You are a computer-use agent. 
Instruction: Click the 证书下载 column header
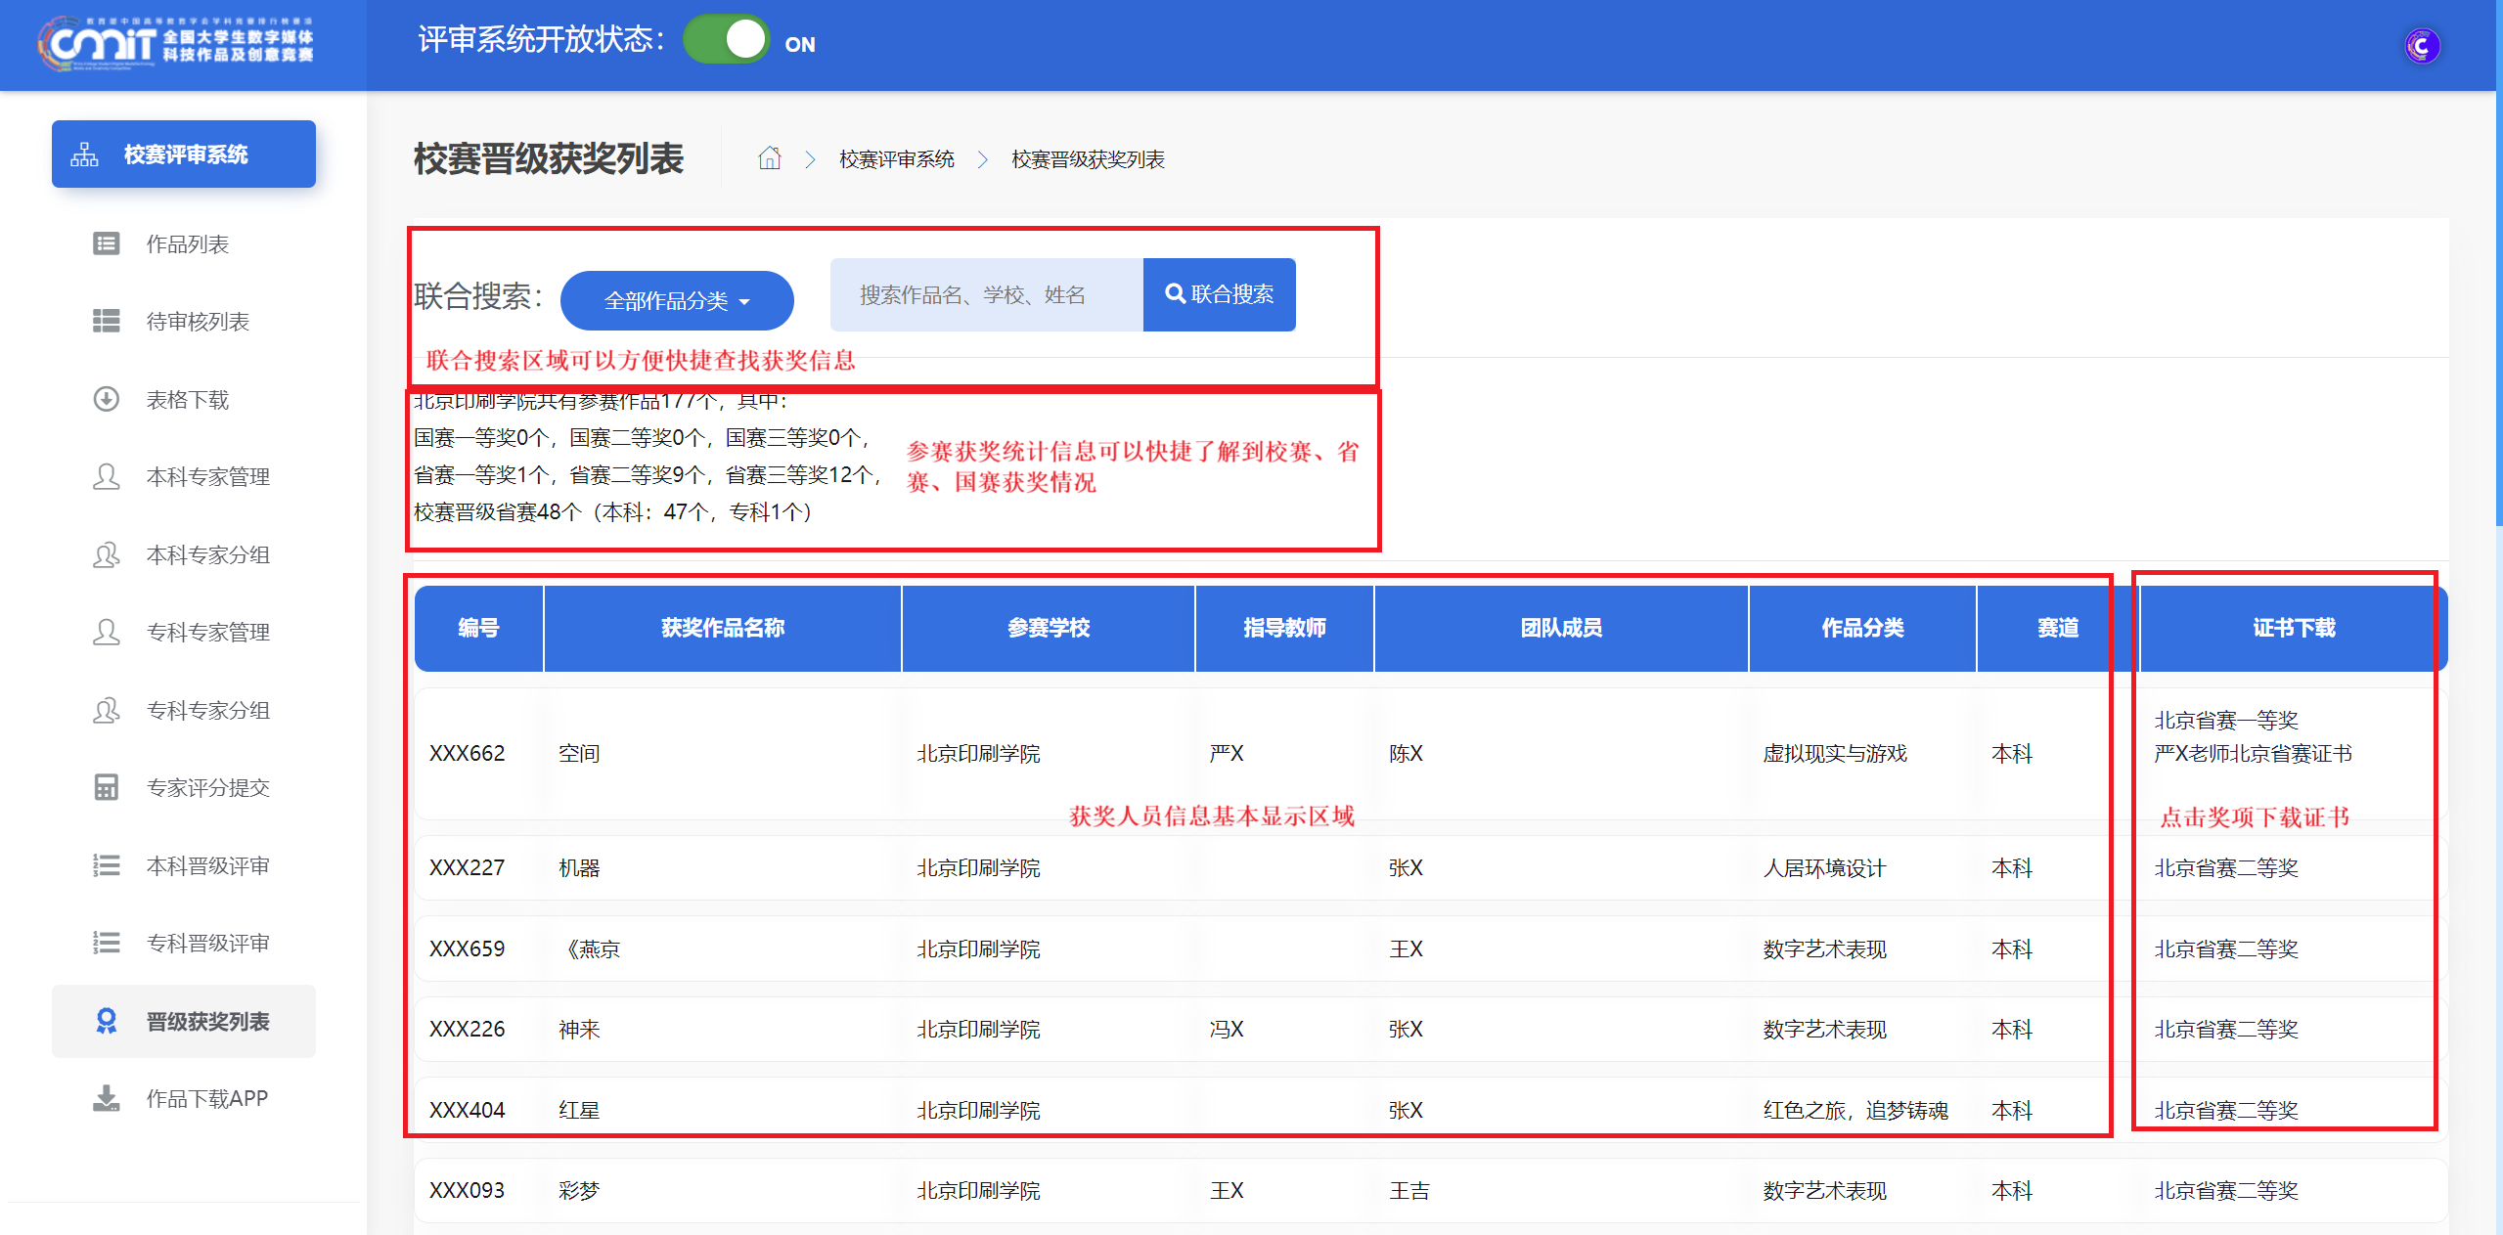click(2294, 628)
